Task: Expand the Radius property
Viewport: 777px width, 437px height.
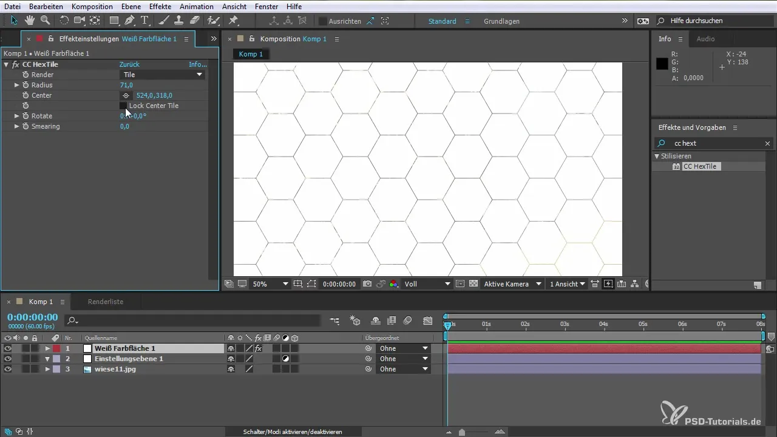Action: (17, 85)
